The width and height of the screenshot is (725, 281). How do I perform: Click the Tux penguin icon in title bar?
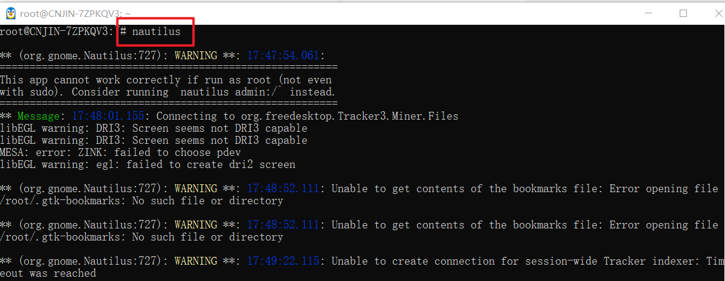point(8,13)
